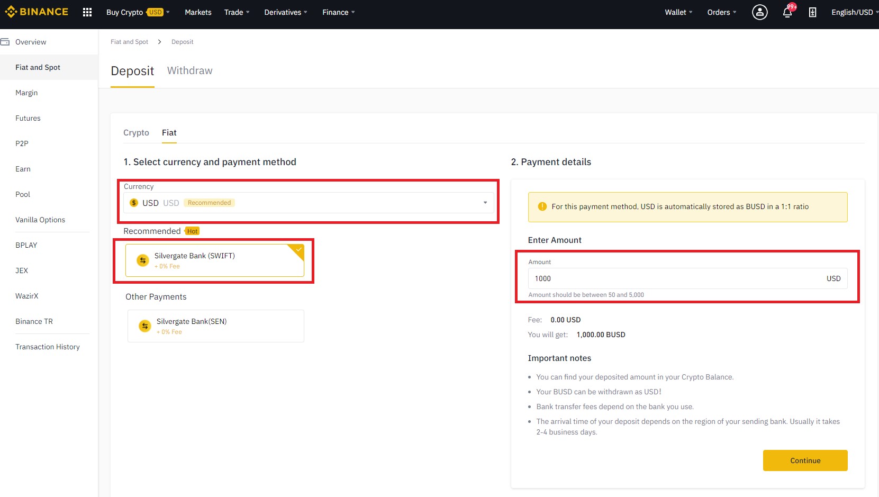Screen dimensions: 879x497
Task: Expand the Orders menu
Action: pos(722,12)
